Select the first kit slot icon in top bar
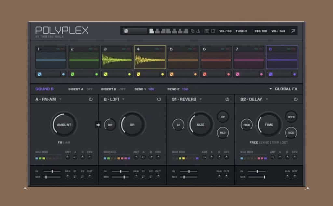The height and width of the screenshot is (206, 333). coord(152,31)
